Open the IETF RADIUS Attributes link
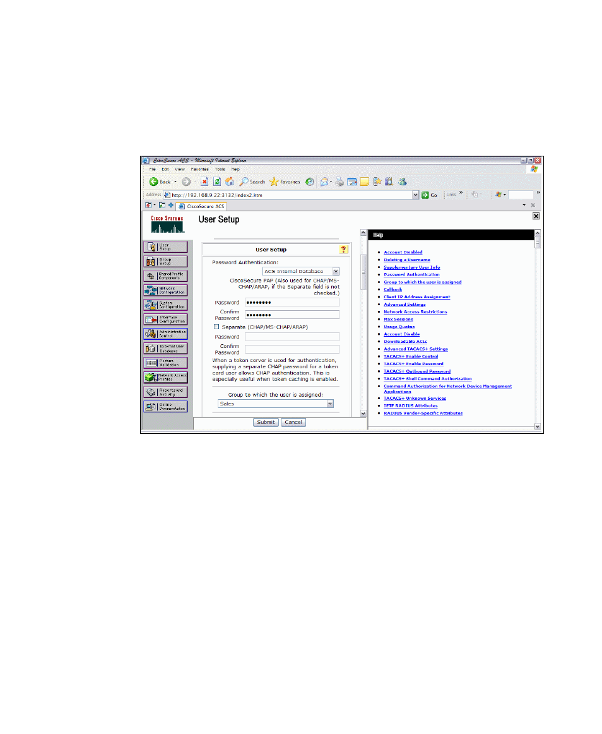Screen dimensions: 602x734 410,406
